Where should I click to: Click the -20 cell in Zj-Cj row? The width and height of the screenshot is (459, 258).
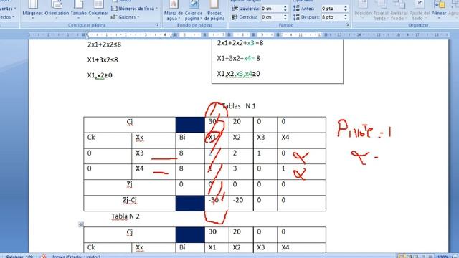tap(241, 204)
